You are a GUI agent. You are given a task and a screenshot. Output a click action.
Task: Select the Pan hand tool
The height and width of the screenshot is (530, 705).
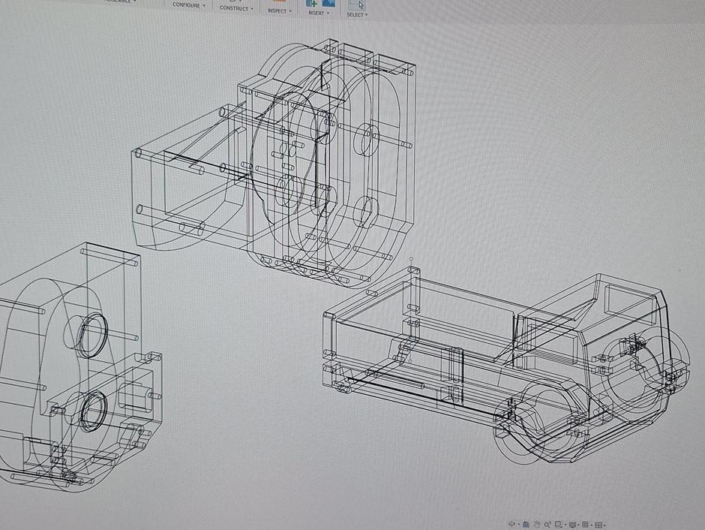(537, 524)
